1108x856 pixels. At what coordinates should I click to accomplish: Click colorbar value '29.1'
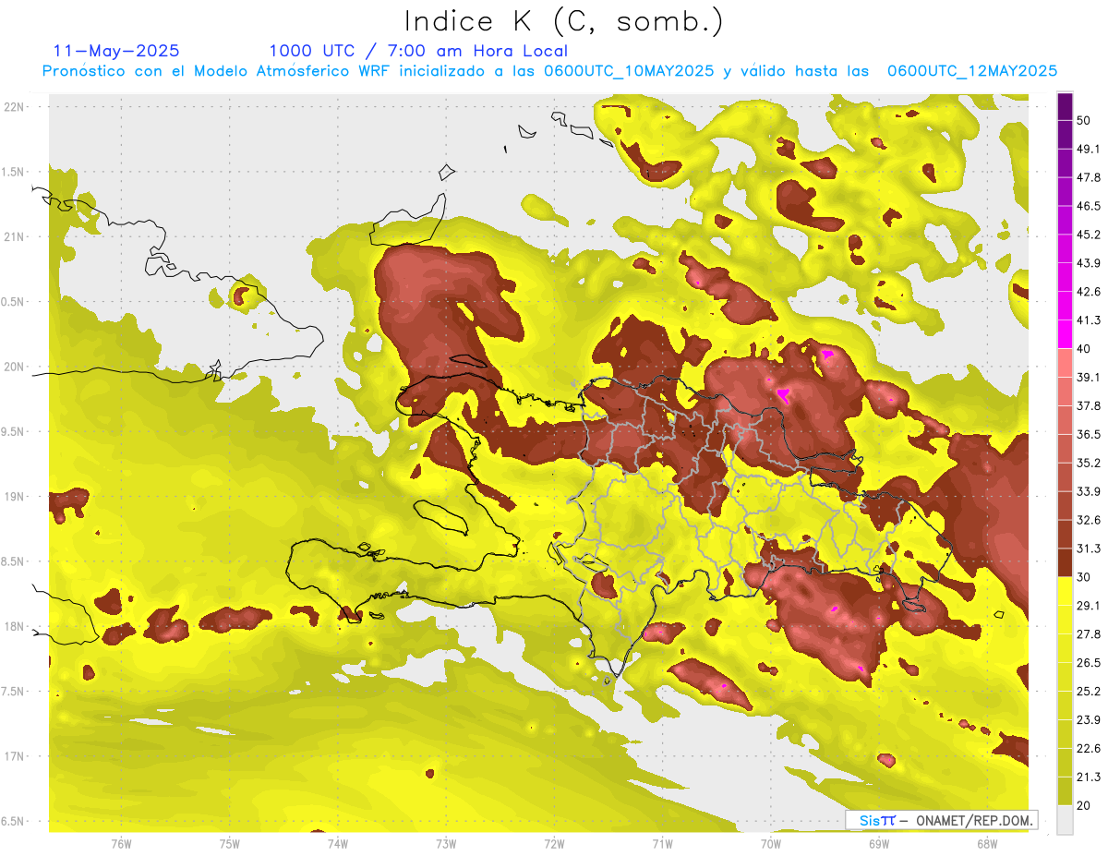(x=1089, y=606)
